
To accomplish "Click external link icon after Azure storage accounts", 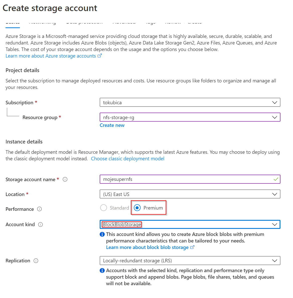I will click(100, 56).
